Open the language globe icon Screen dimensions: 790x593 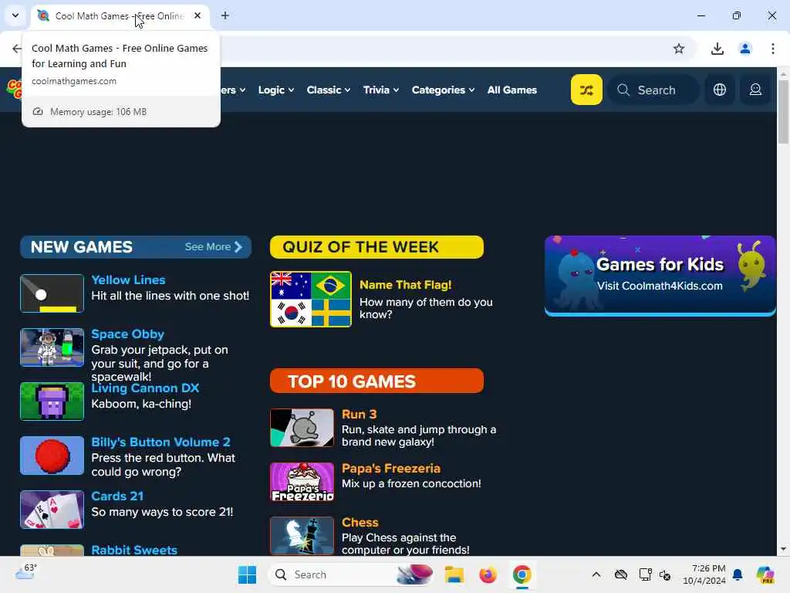point(720,90)
